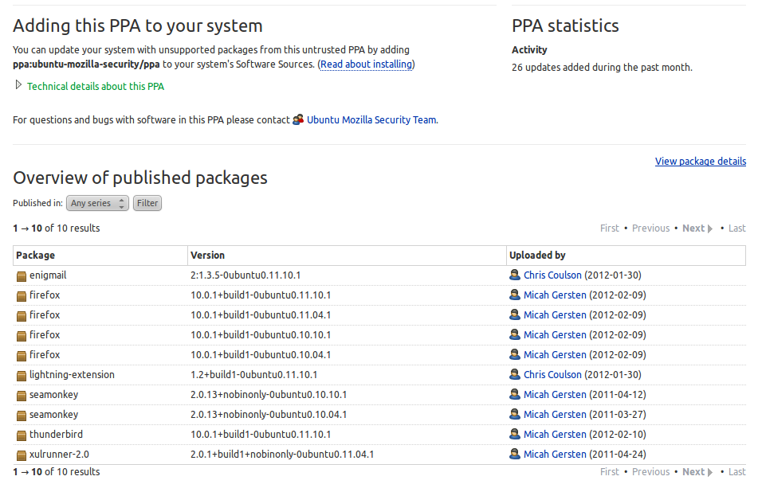762x488 pixels.
Task: Click package icon for firefox 10.0.1+build1-0ubuntu0.10.04.1
Action: 22,356
